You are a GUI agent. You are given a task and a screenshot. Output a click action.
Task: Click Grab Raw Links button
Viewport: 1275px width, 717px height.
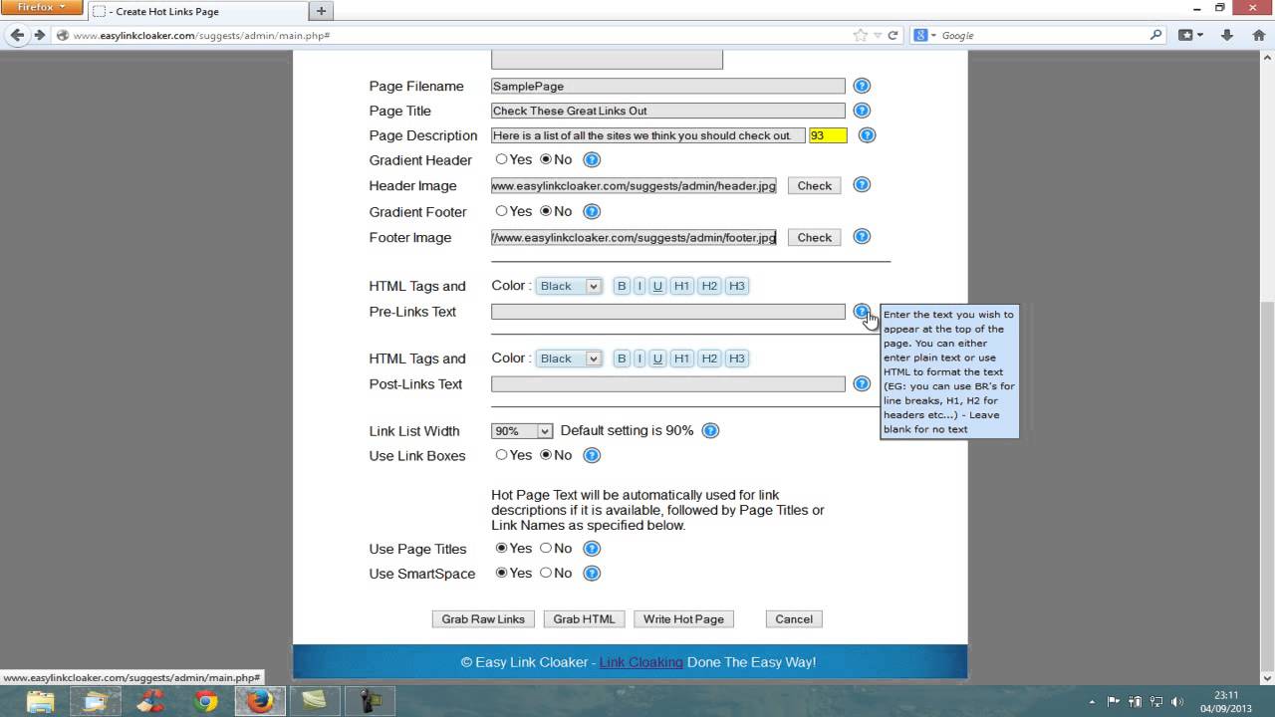(x=483, y=619)
